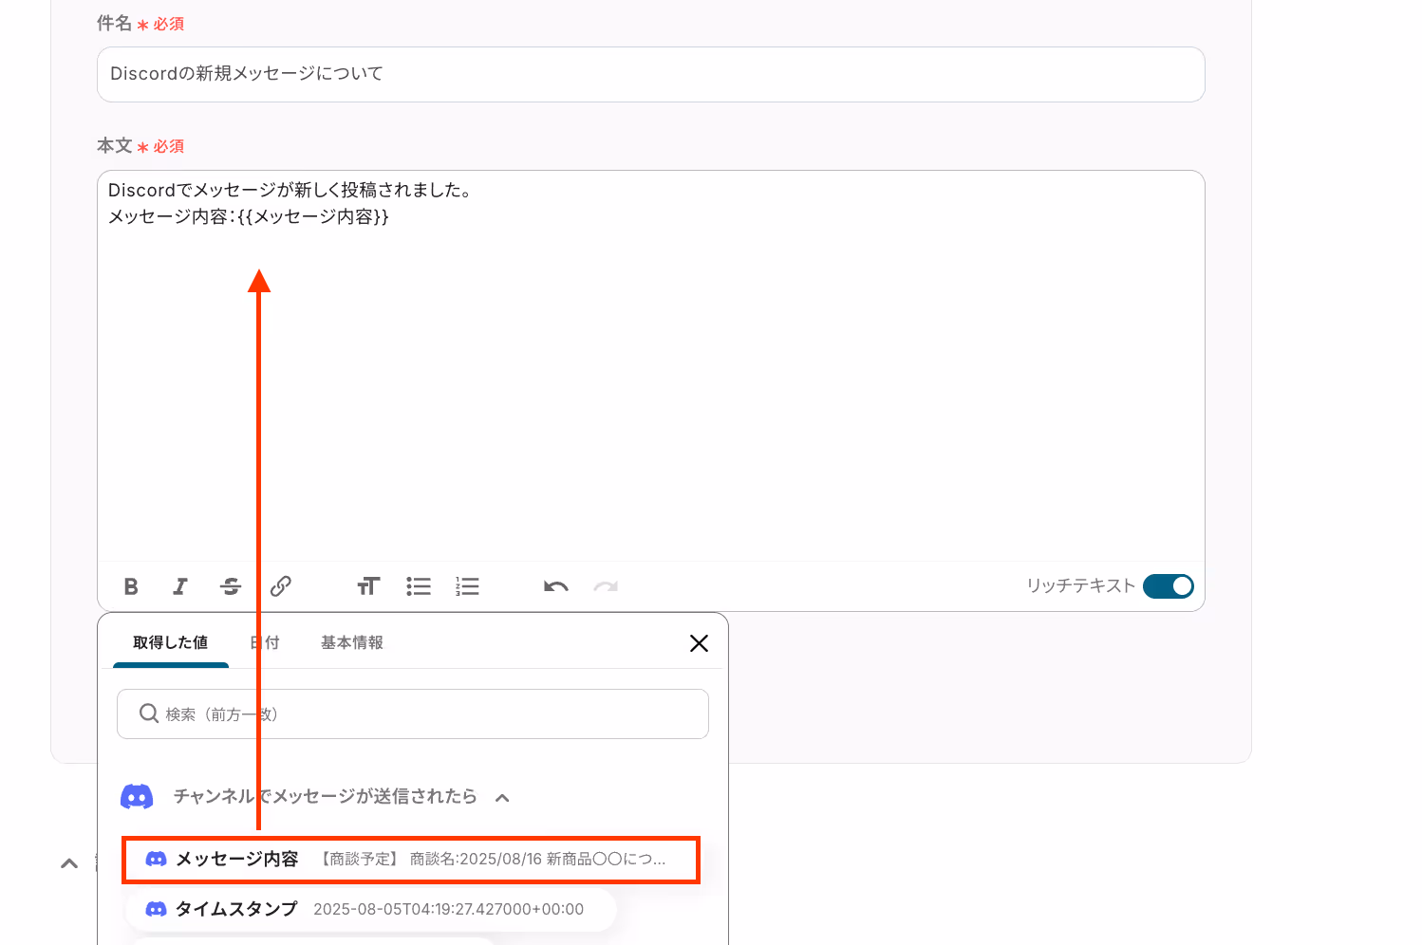Click inside the 本文 body text area
This screenshot has width=1422, height=945.
coord(651,365)
